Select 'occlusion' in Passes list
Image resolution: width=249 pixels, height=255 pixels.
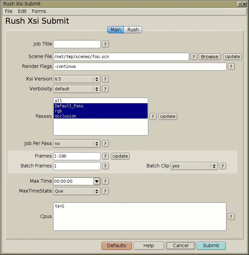tap(101, 116)
